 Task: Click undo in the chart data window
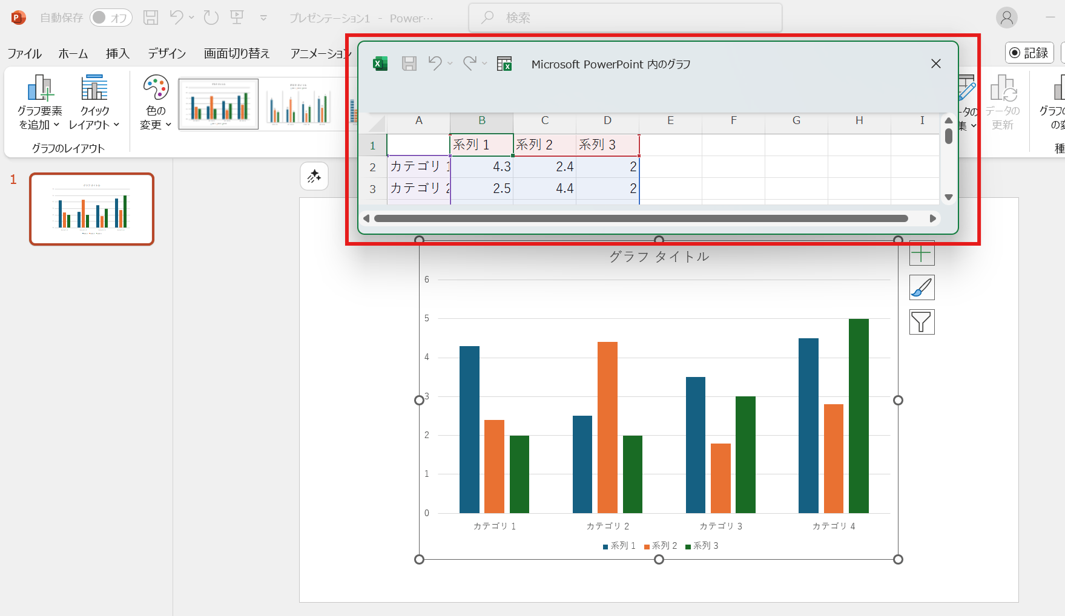435,64
